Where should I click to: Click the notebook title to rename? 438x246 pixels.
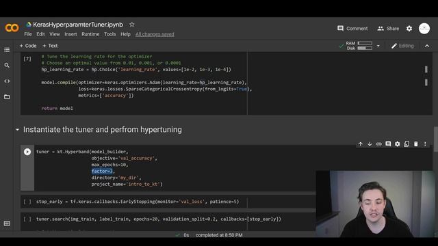(78, 25)
